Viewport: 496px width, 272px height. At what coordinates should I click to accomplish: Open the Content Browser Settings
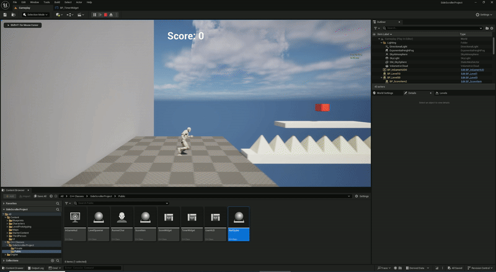click(x=361, y=196)
